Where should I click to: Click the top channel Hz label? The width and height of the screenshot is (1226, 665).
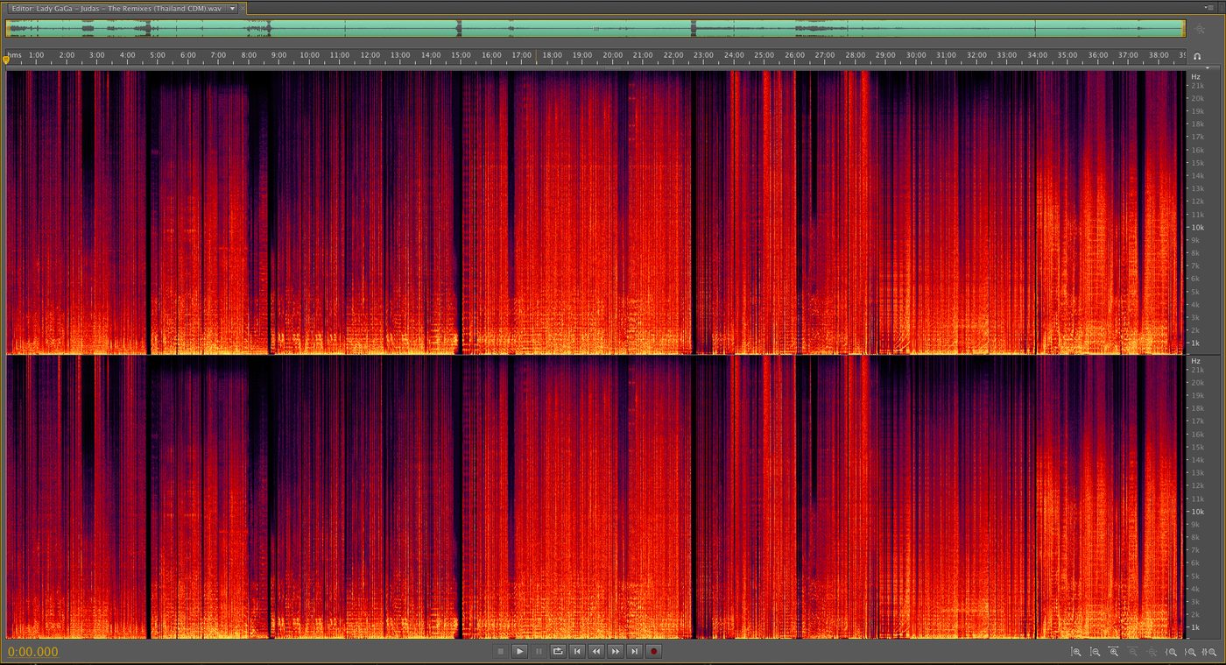(x=1196, y=77)
